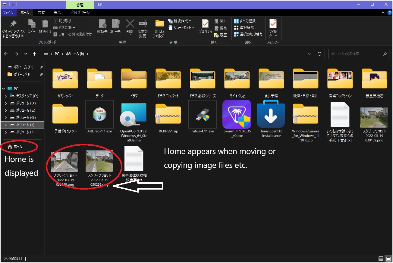Expand the ボリューム (E:) tree node

[6, 110]
